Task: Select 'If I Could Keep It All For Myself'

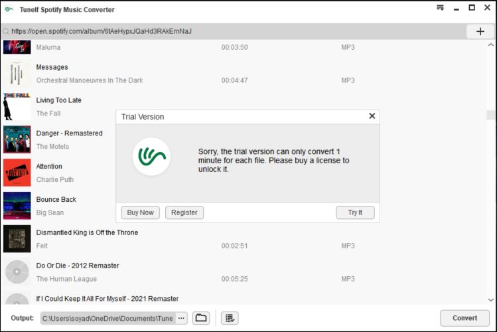Action: coord(107,299)
